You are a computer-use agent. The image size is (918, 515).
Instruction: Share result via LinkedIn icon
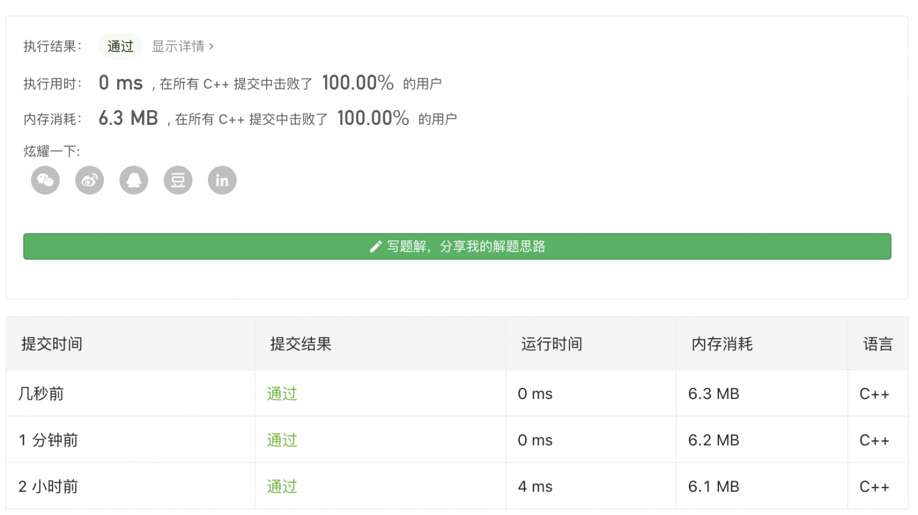(222, 180)
